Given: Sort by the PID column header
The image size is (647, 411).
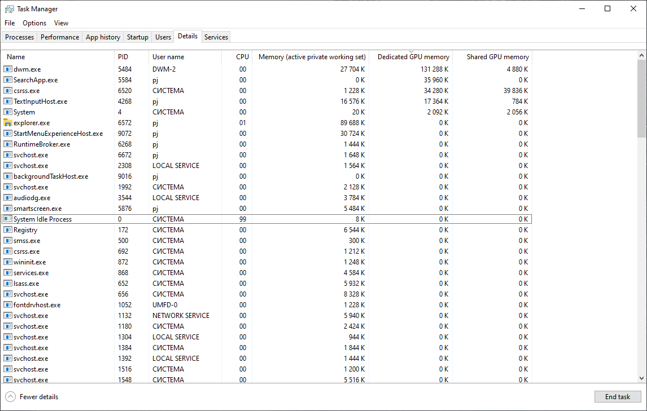Looking at the screenshot, I should click(131, 57).
